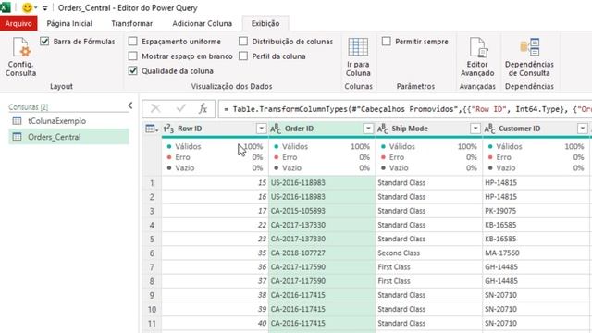Select the Exibição tab

pyautogui.click(x=265, y=23)
